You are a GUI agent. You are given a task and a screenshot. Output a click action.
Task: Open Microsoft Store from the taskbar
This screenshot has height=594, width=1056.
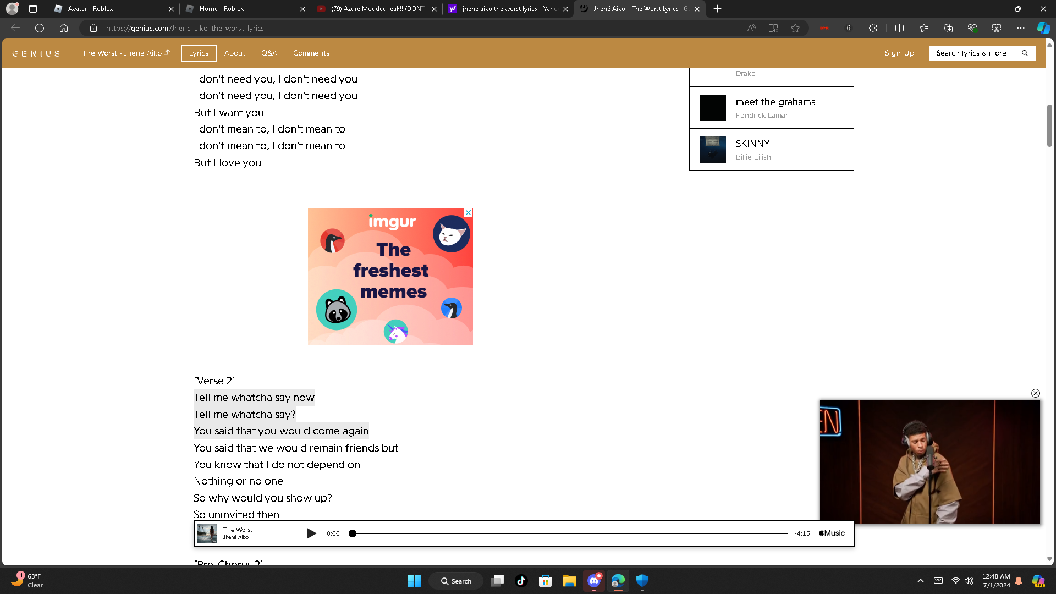click(x=545, y=581)
